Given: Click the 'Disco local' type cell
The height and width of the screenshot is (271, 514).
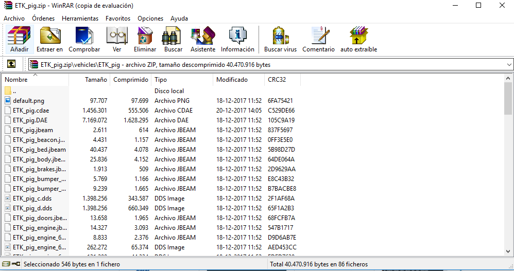Looking at the screenshot, I should tap(169, 91).
